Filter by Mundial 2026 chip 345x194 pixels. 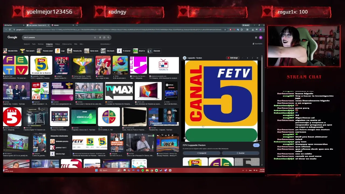tap(11, 51)
